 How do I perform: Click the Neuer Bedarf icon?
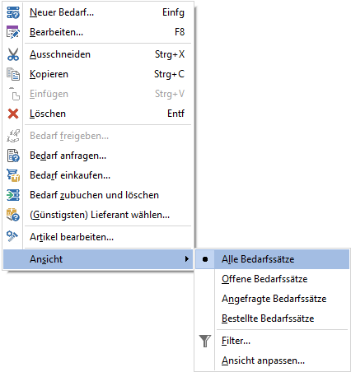click(x=13, y=12)
